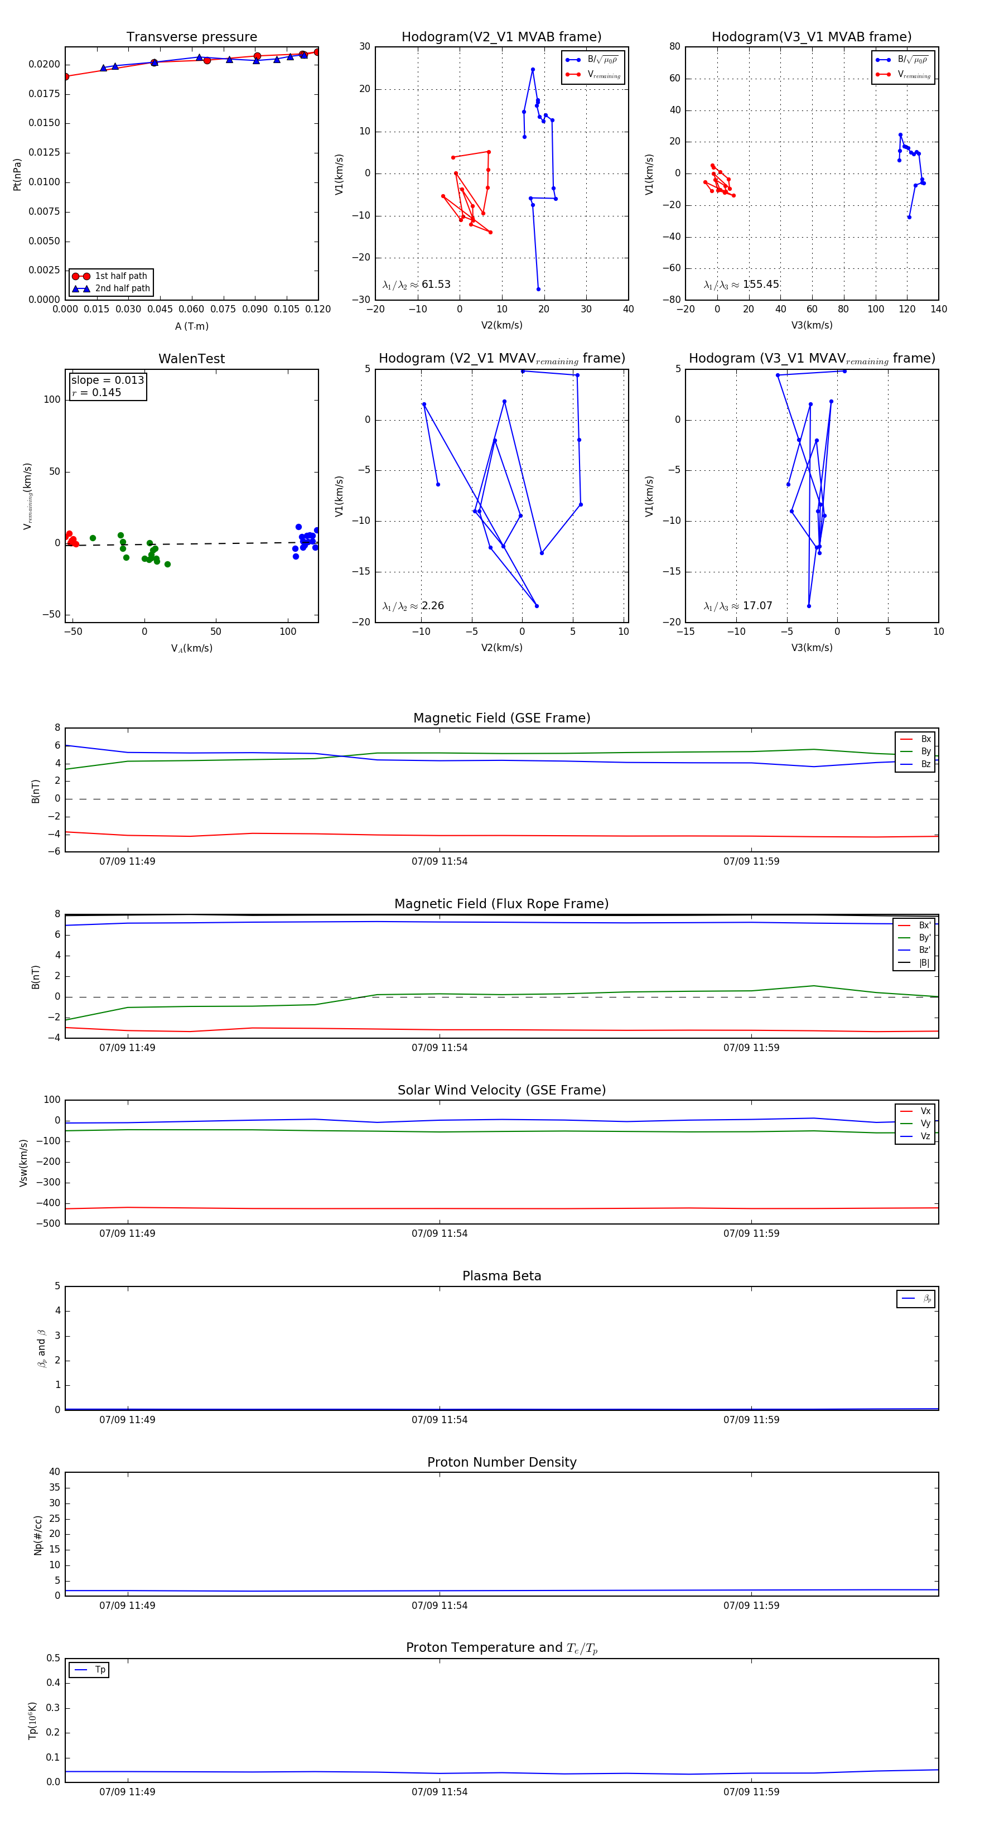Click the By legend entry in GSE magnetic field
Image resolution: width=1004 pixels, height=1841 pixels.
915,751
